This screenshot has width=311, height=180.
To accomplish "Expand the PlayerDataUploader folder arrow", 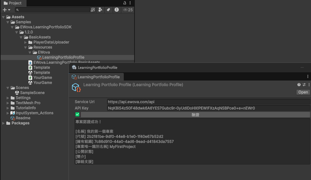I will (x=25, y=42).
